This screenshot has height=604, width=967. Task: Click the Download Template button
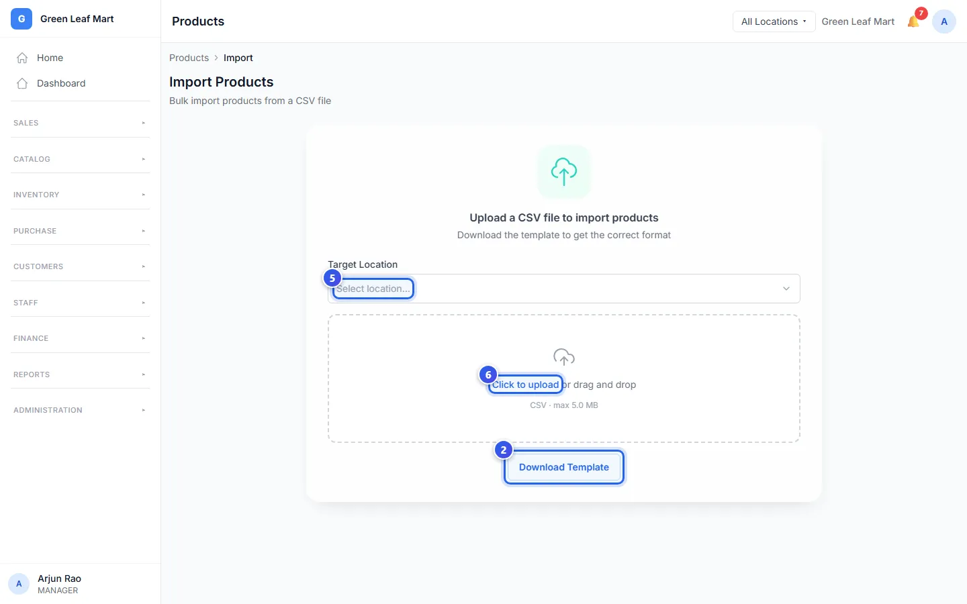click(564, 467)
